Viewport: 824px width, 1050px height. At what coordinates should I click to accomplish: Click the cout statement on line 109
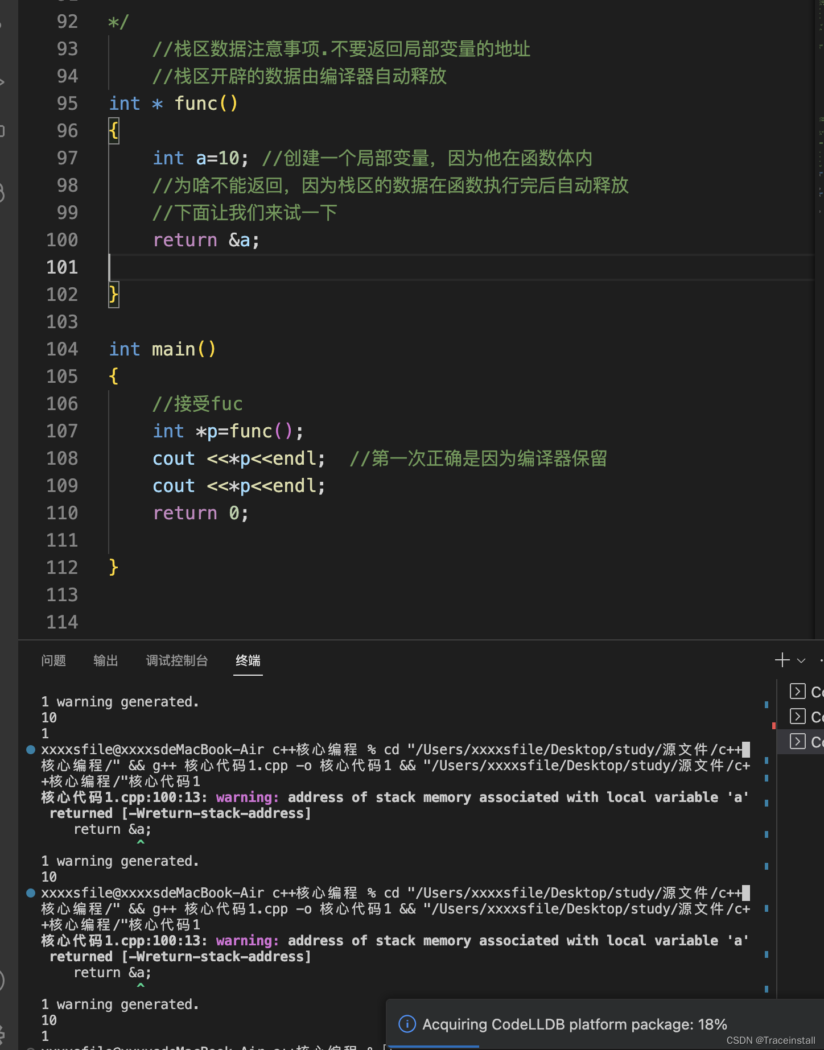click(x=239, y=486)
